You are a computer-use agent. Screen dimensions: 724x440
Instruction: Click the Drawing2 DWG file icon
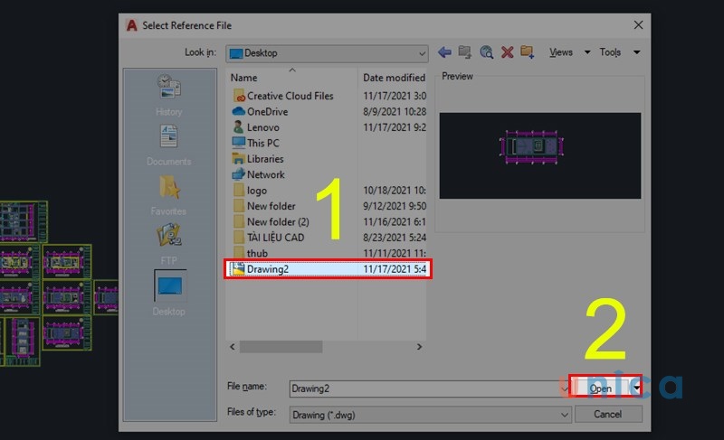[237, 268]
